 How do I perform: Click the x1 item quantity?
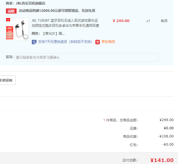tap(148, 21)
